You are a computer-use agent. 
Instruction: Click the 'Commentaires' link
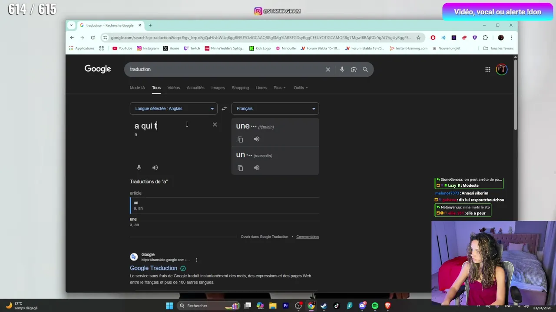point(308,237)
